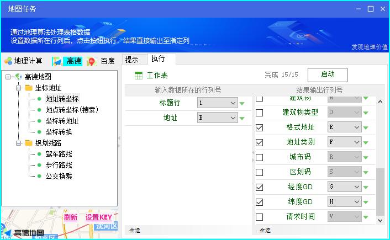Click green arrow beside 城市码 row
This screenshot has width=390, height=240.
(365, 157)
